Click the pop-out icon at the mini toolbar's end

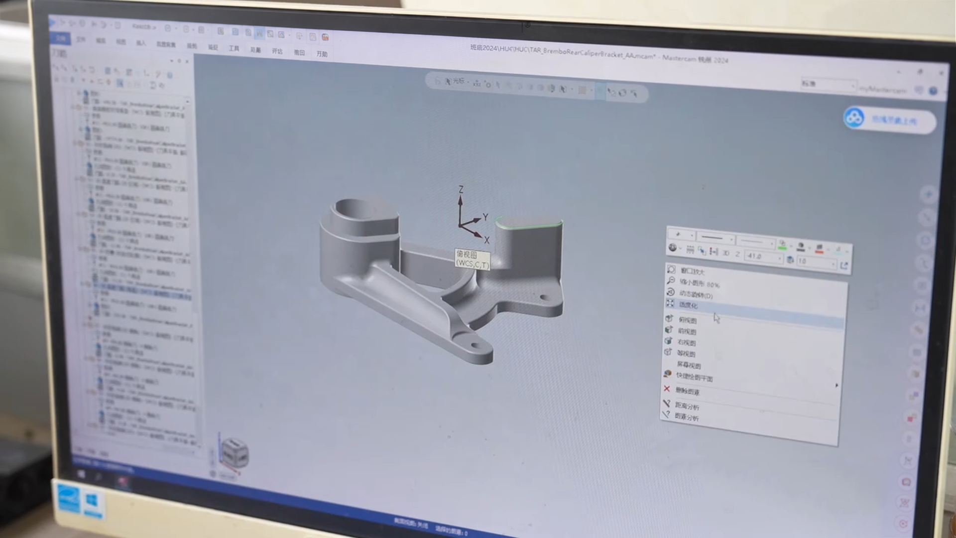[x=844, y=266]
